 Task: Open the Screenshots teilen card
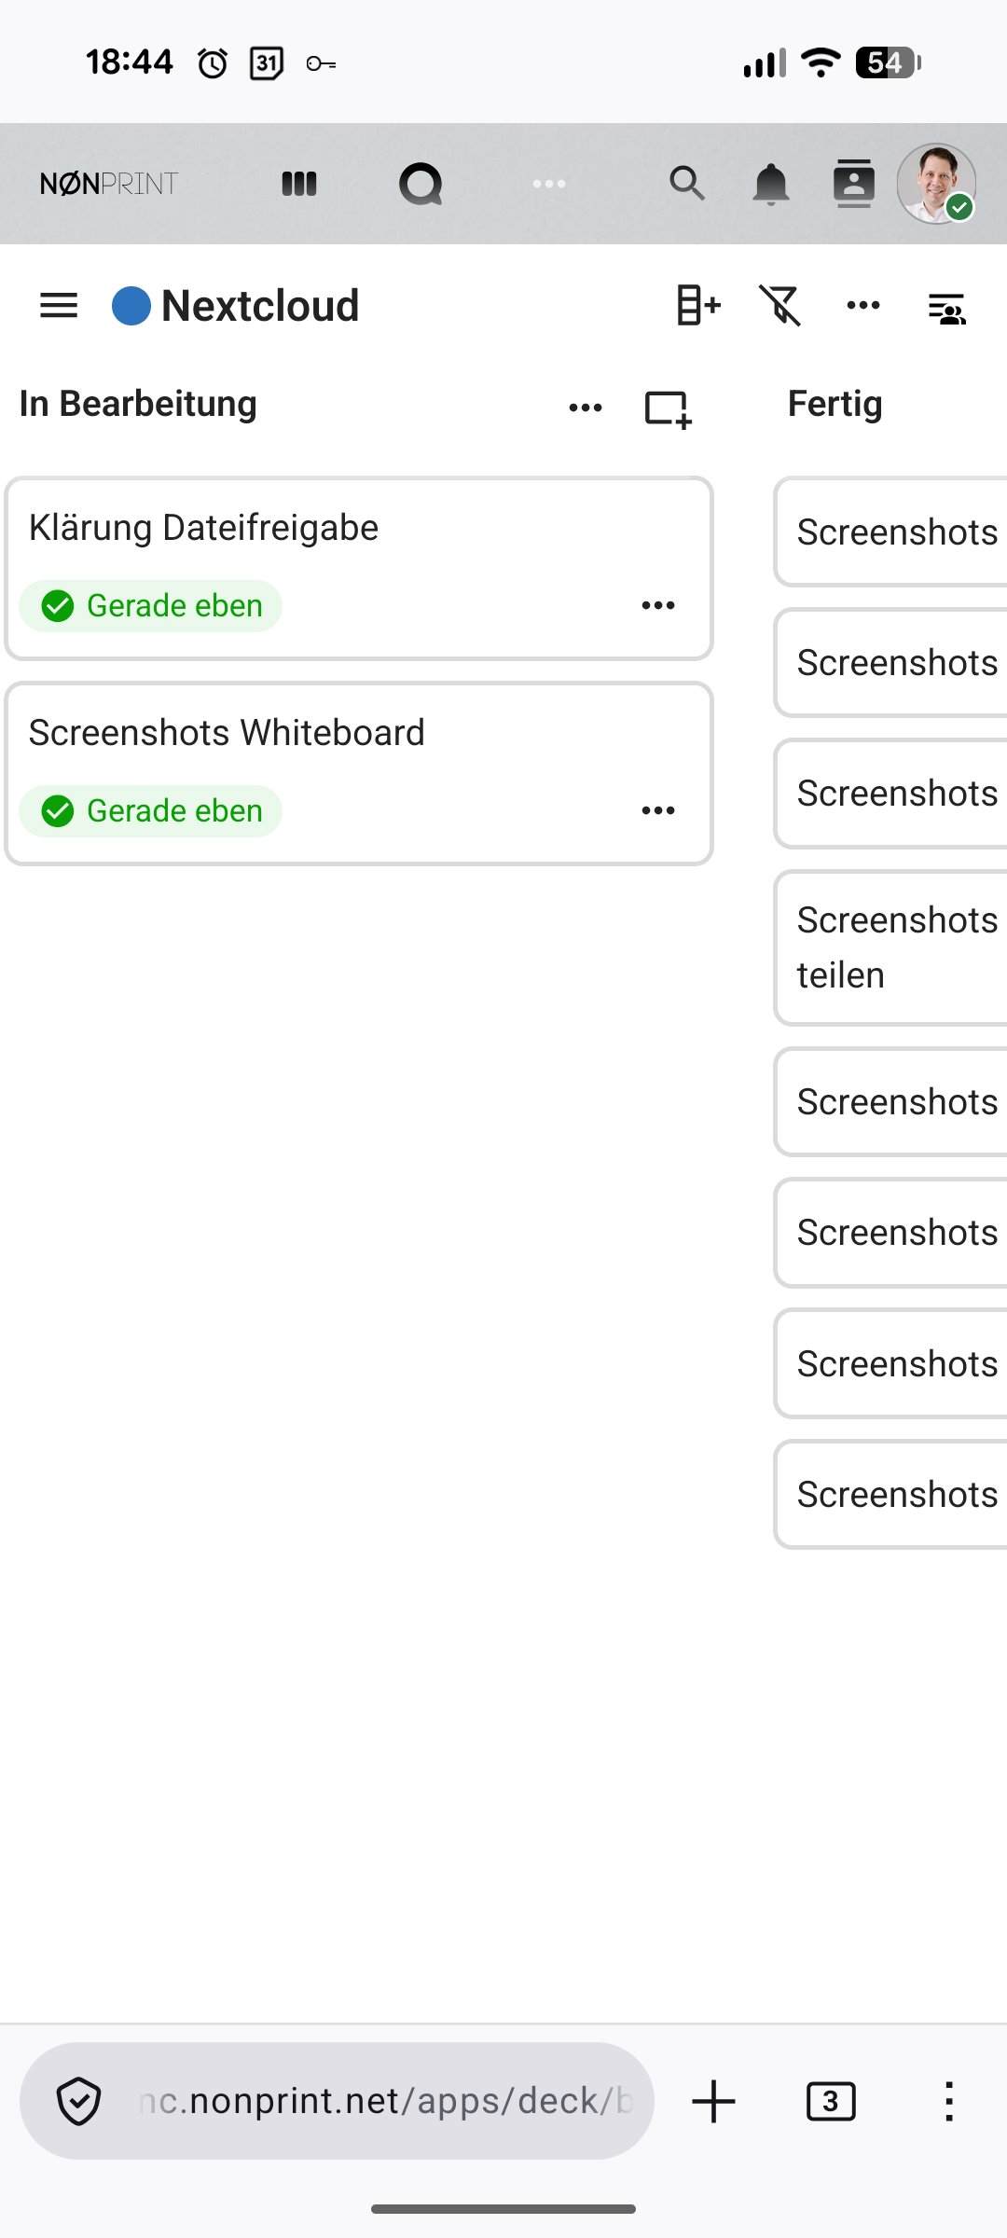895,947
